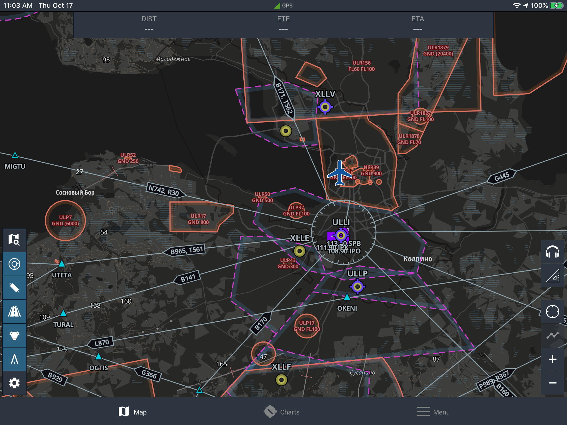
Task: Open the settings gear in left sidebar
Action: click(14, 383)
